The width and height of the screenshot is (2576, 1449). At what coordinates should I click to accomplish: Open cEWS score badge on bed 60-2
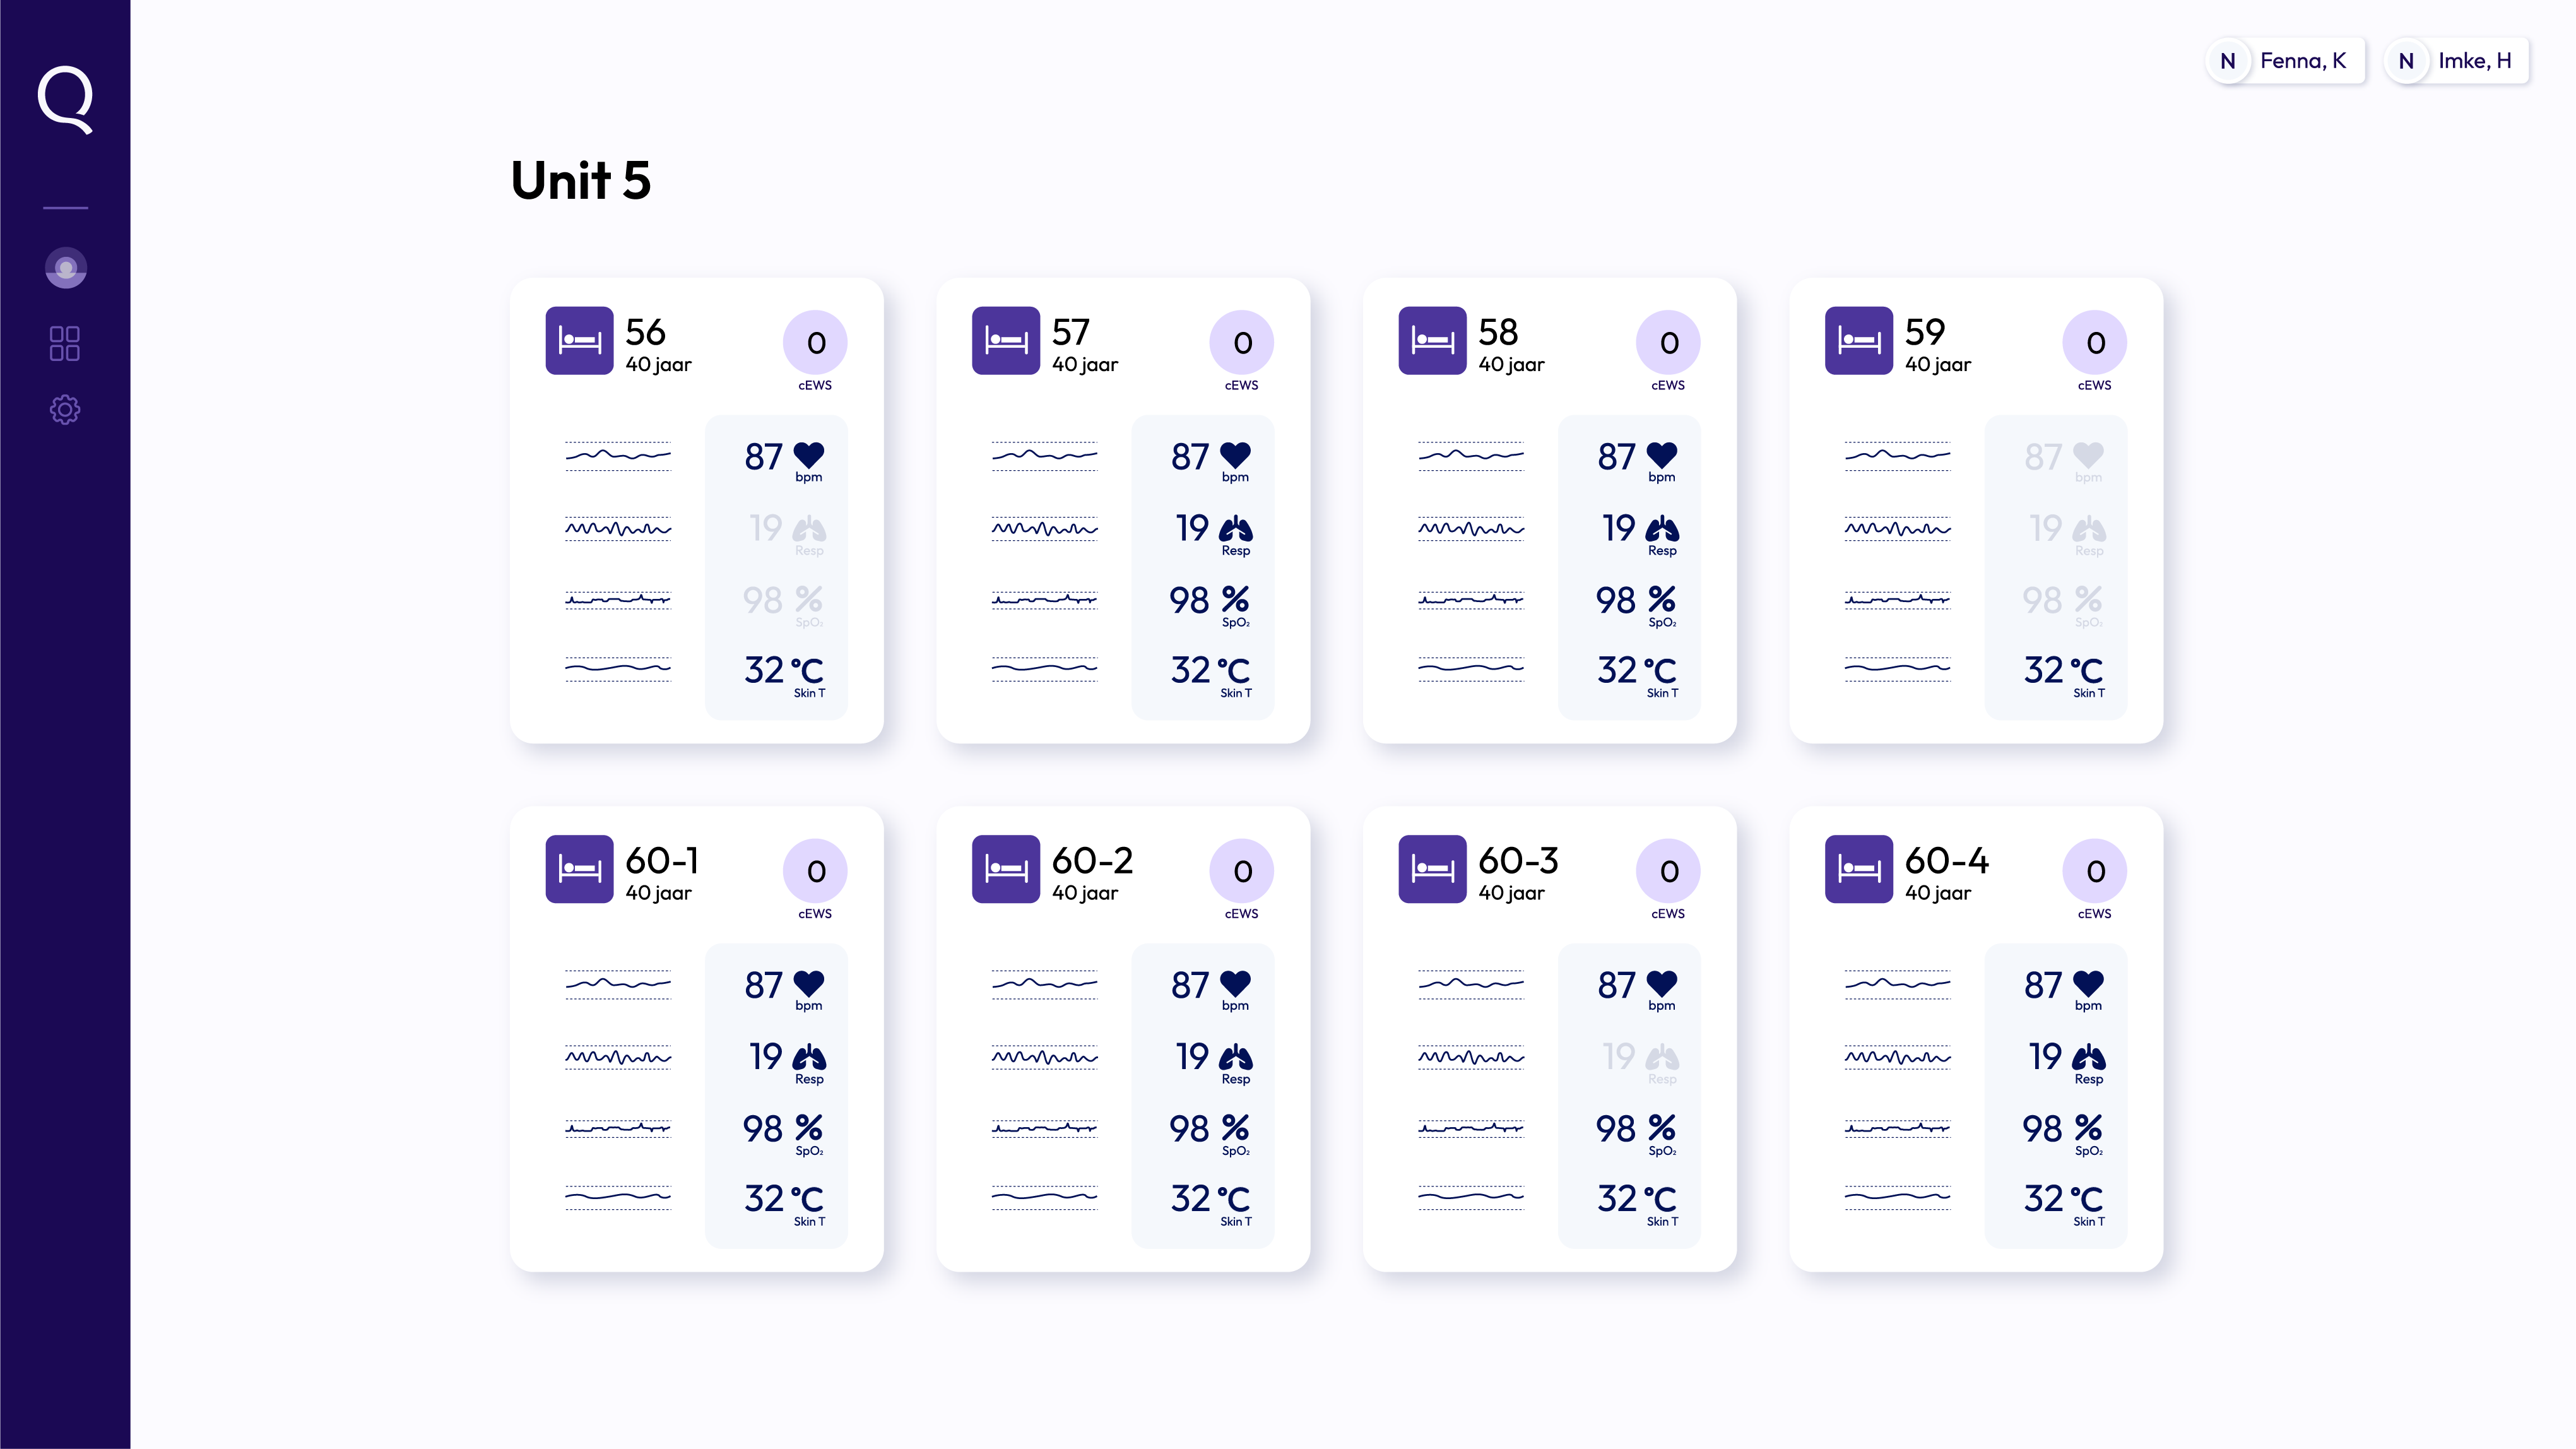pyautogui.click(x=1241, y=871)
